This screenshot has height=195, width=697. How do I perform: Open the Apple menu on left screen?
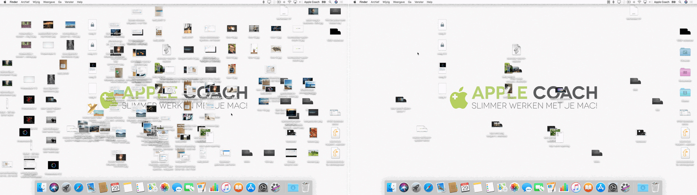tap(4, 2)
